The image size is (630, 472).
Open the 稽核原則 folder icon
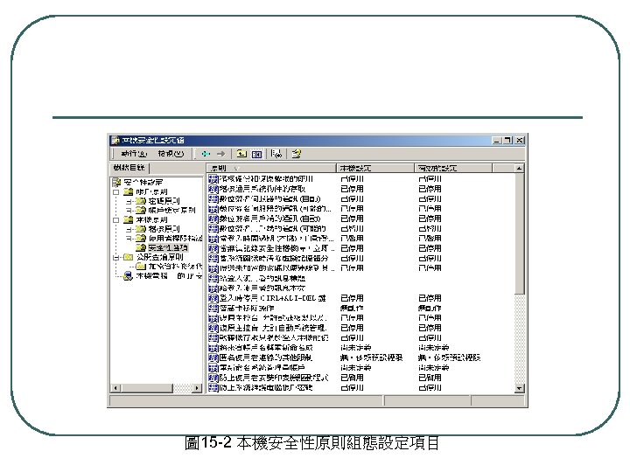[x=140, y=229]
